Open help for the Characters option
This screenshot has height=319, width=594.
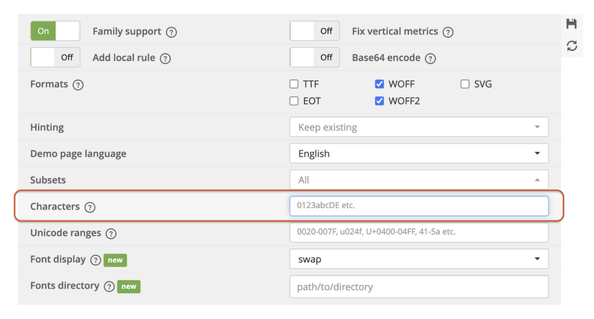(90, 207)
